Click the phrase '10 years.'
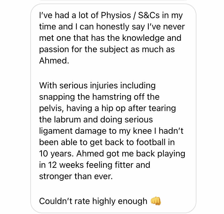The image size is (224, 214). 57,154
